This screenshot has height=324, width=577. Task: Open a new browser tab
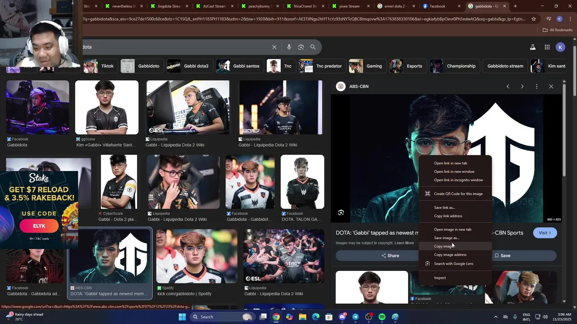click(515, 6)
